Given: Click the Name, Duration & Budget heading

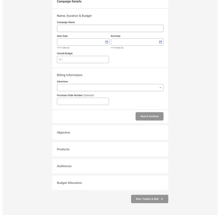Looking at the screenshot, I should click(x=74, y=16).
